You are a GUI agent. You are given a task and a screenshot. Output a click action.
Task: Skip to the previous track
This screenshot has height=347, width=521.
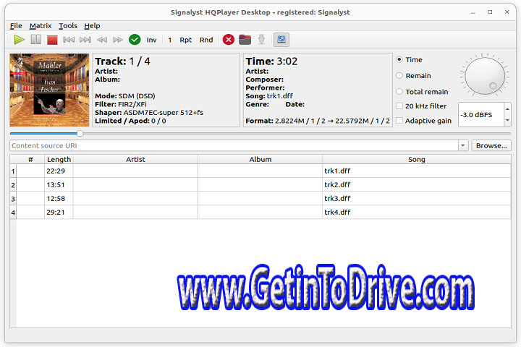(x=69, y=40)
